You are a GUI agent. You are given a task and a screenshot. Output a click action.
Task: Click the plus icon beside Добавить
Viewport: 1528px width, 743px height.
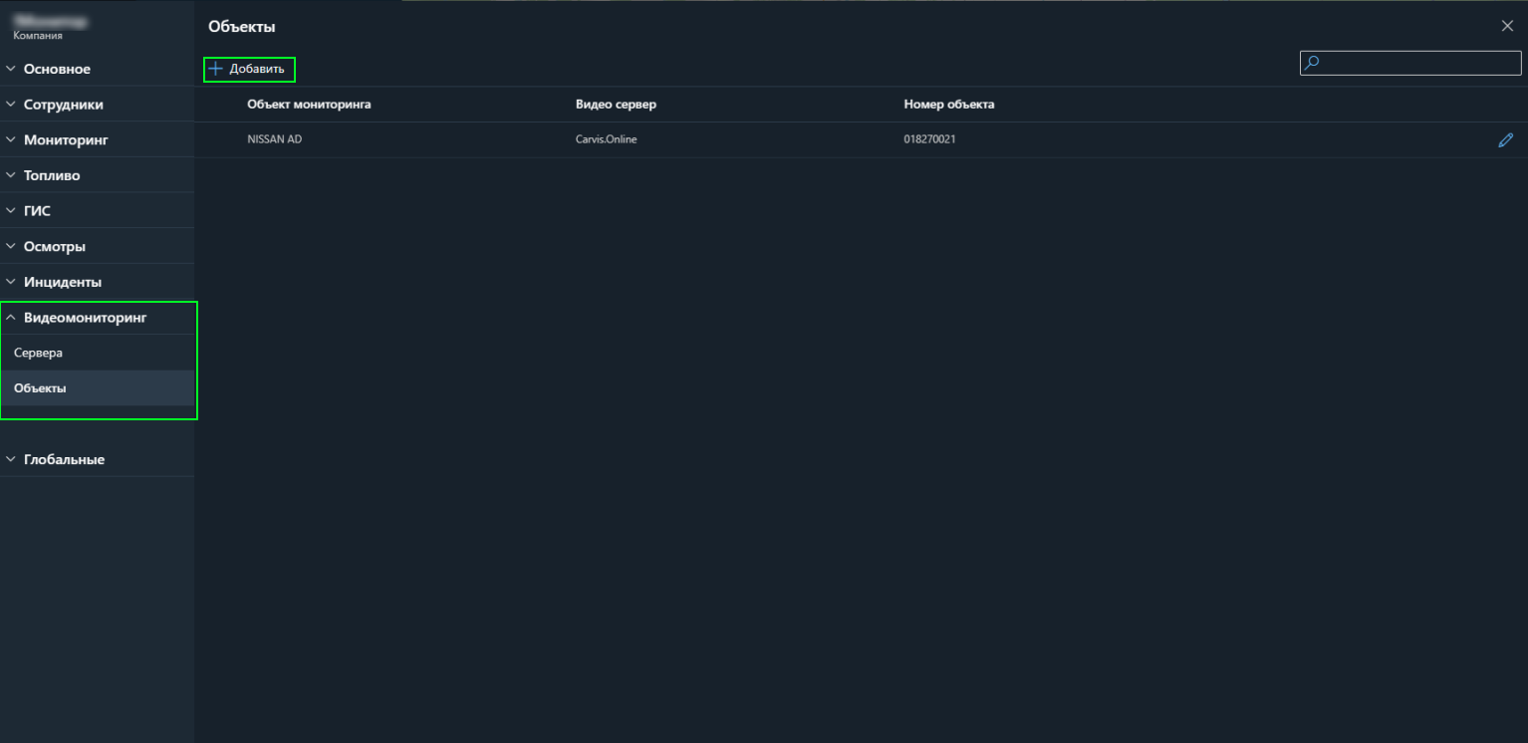pos(215,69)
